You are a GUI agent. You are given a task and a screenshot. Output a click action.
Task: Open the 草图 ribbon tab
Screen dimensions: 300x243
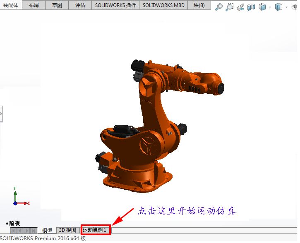click(x=57, y=5)
